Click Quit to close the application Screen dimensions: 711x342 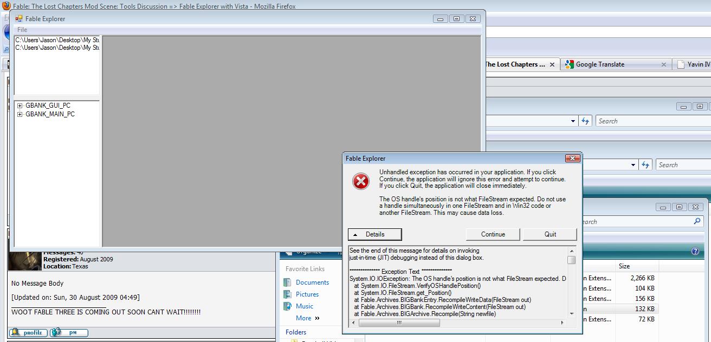click(550, 234)
